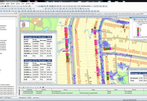Switch to the Risk analysis sim document tab
The image size is (147, 101).
(x=119, y=14)
